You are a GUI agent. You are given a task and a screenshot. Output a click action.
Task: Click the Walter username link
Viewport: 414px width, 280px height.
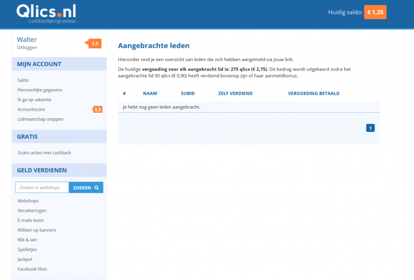(x=27, y=40)
